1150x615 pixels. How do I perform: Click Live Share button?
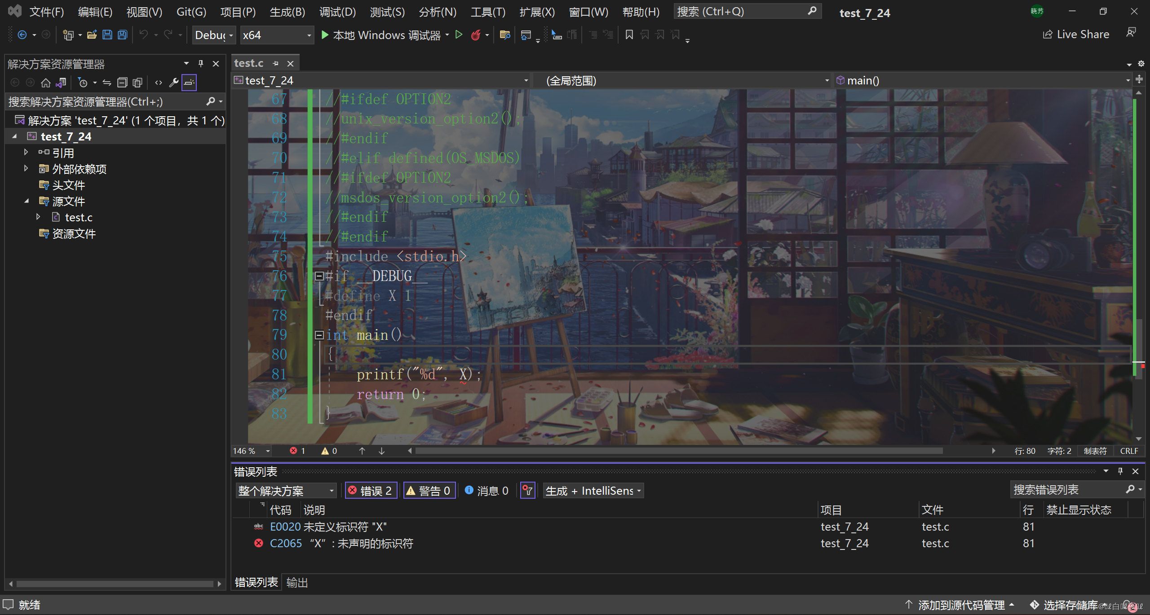point(1076,35)
